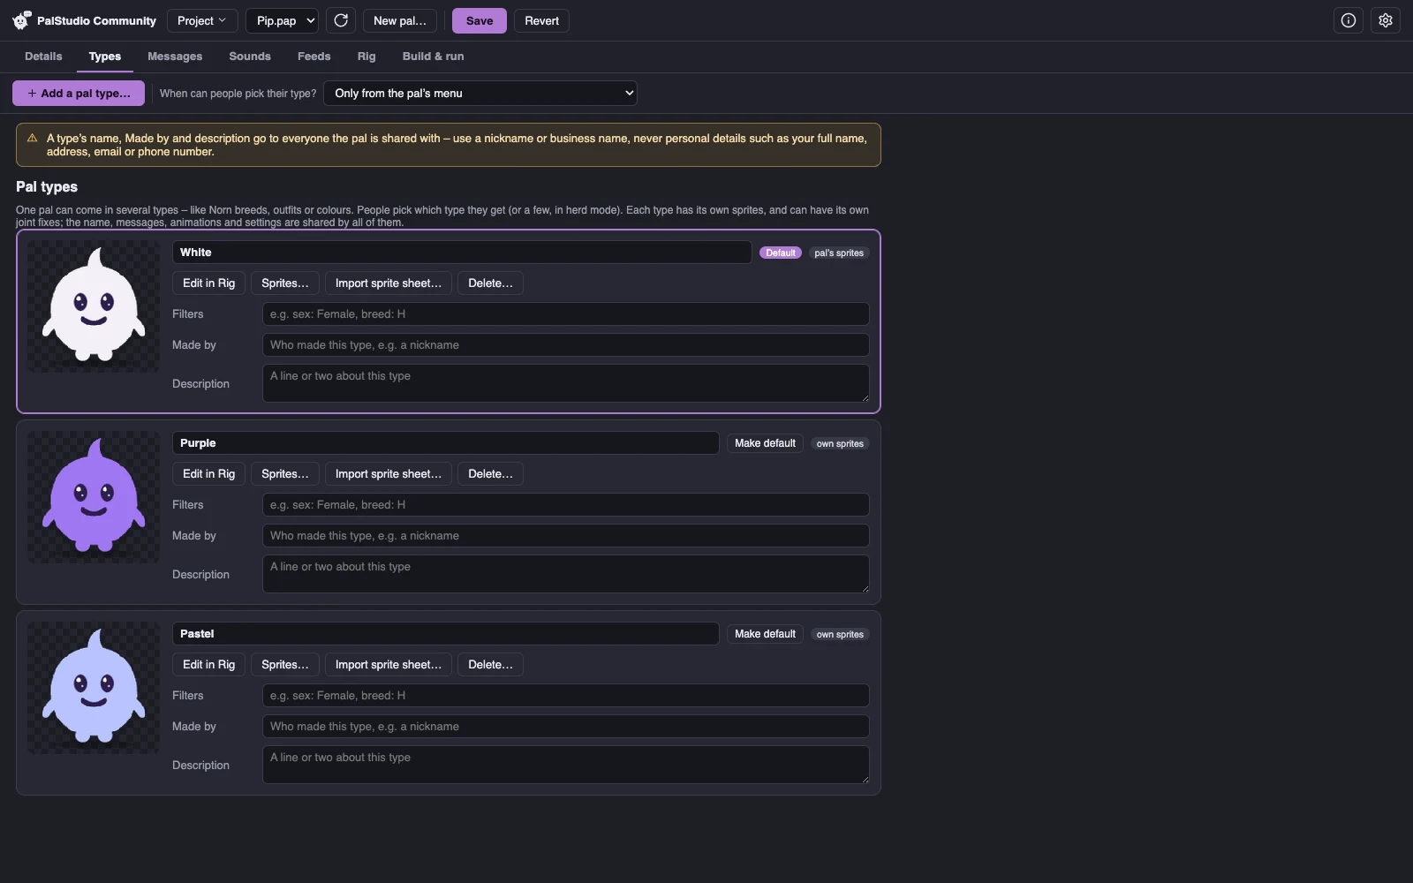1413x883 pixels.
Task: Save the current pal project
Action: (x=480, y=20)
